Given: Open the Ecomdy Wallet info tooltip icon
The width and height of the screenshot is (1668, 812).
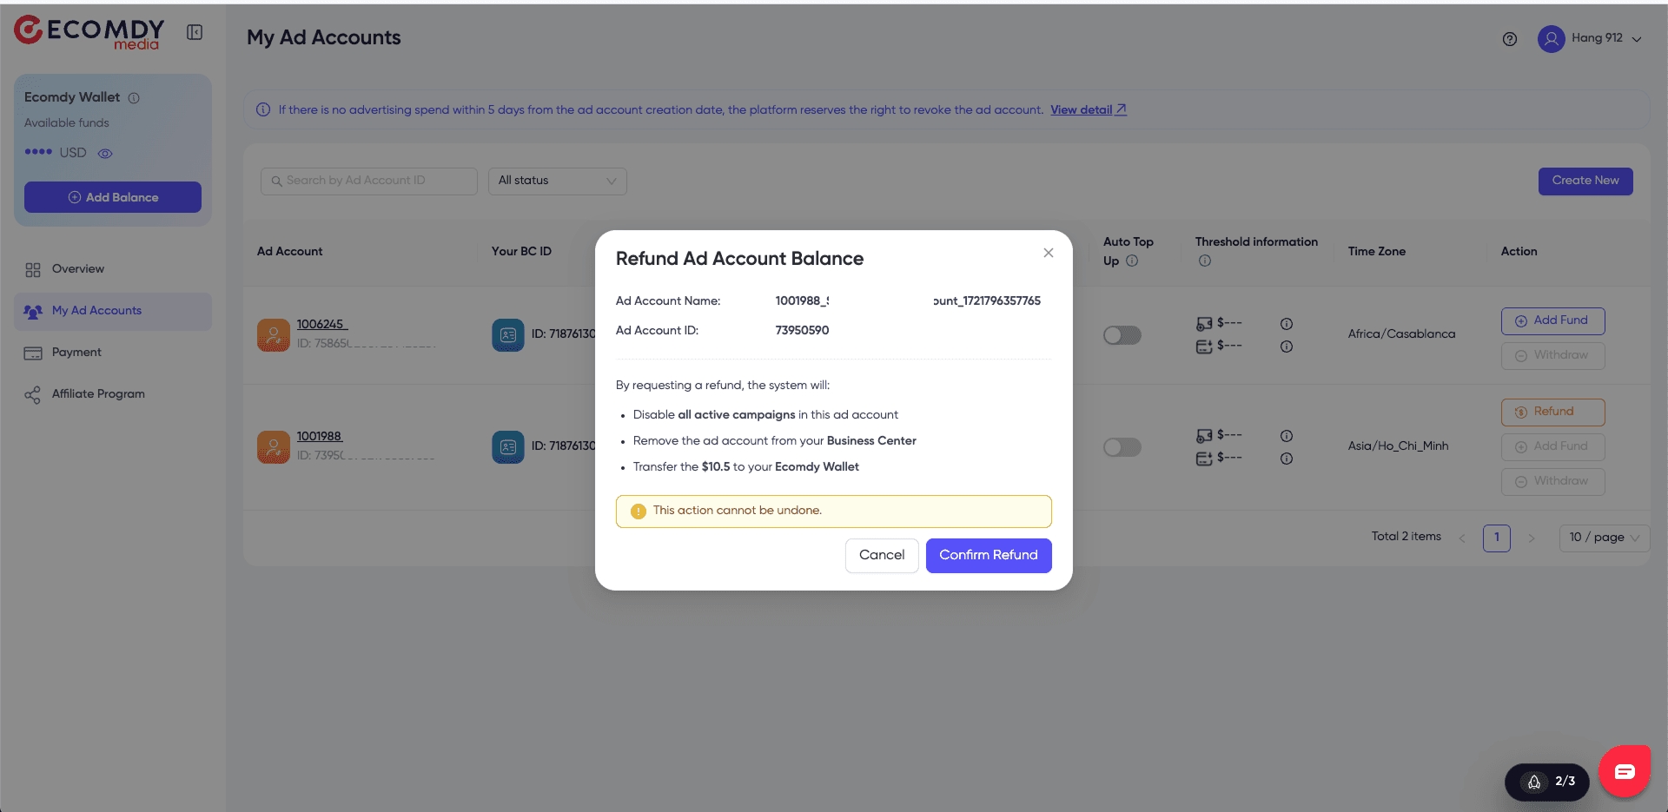Looking at the screenshot, I should pos(136,98).
